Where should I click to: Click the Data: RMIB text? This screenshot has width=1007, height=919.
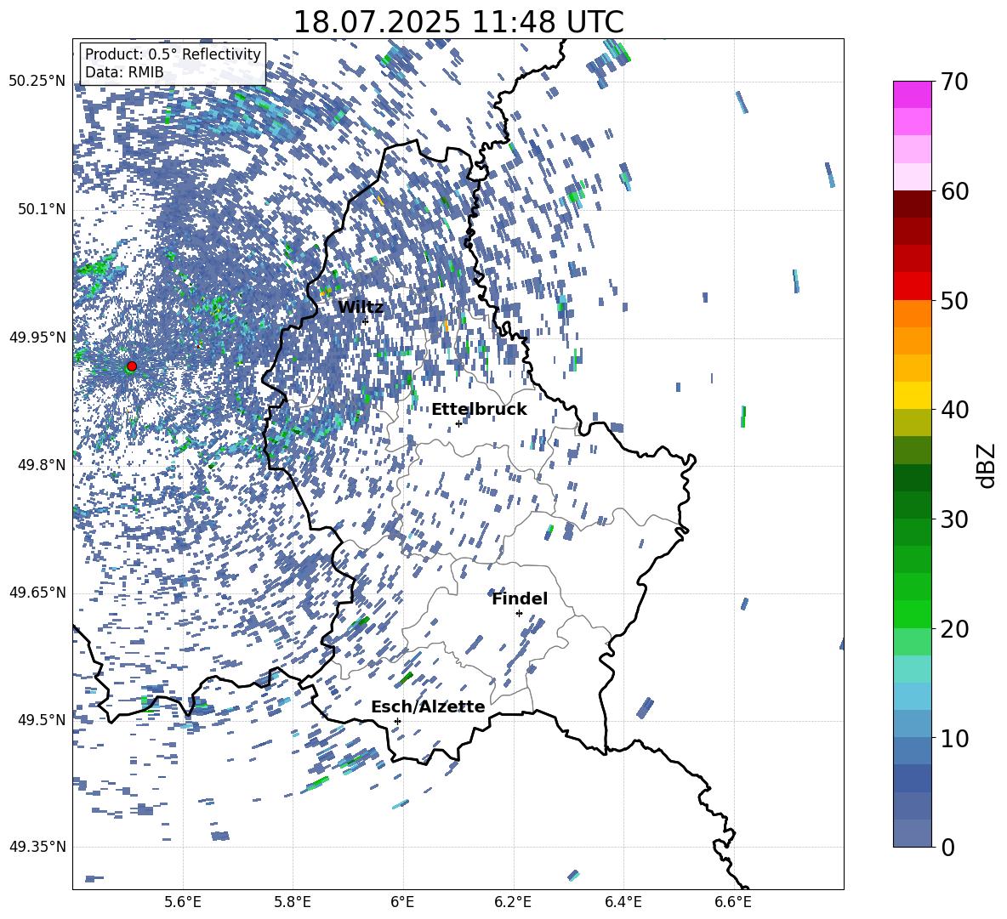[x=124, y=72]
